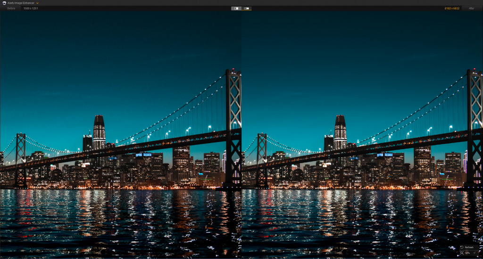483x259 pixels.
Task: Click the Aiarty Image Enhancer title text
Action: [21, 3]
